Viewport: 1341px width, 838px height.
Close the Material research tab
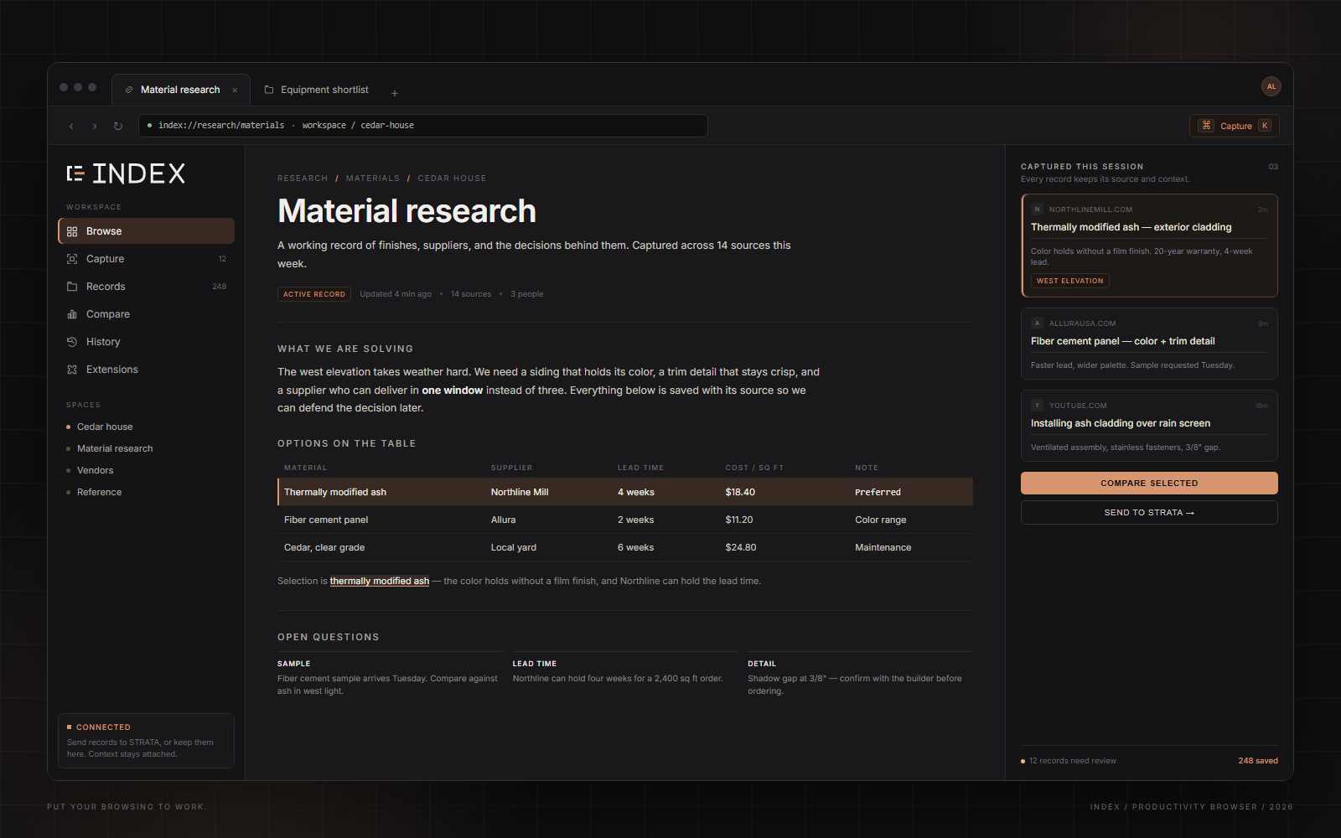click(235, 91)
